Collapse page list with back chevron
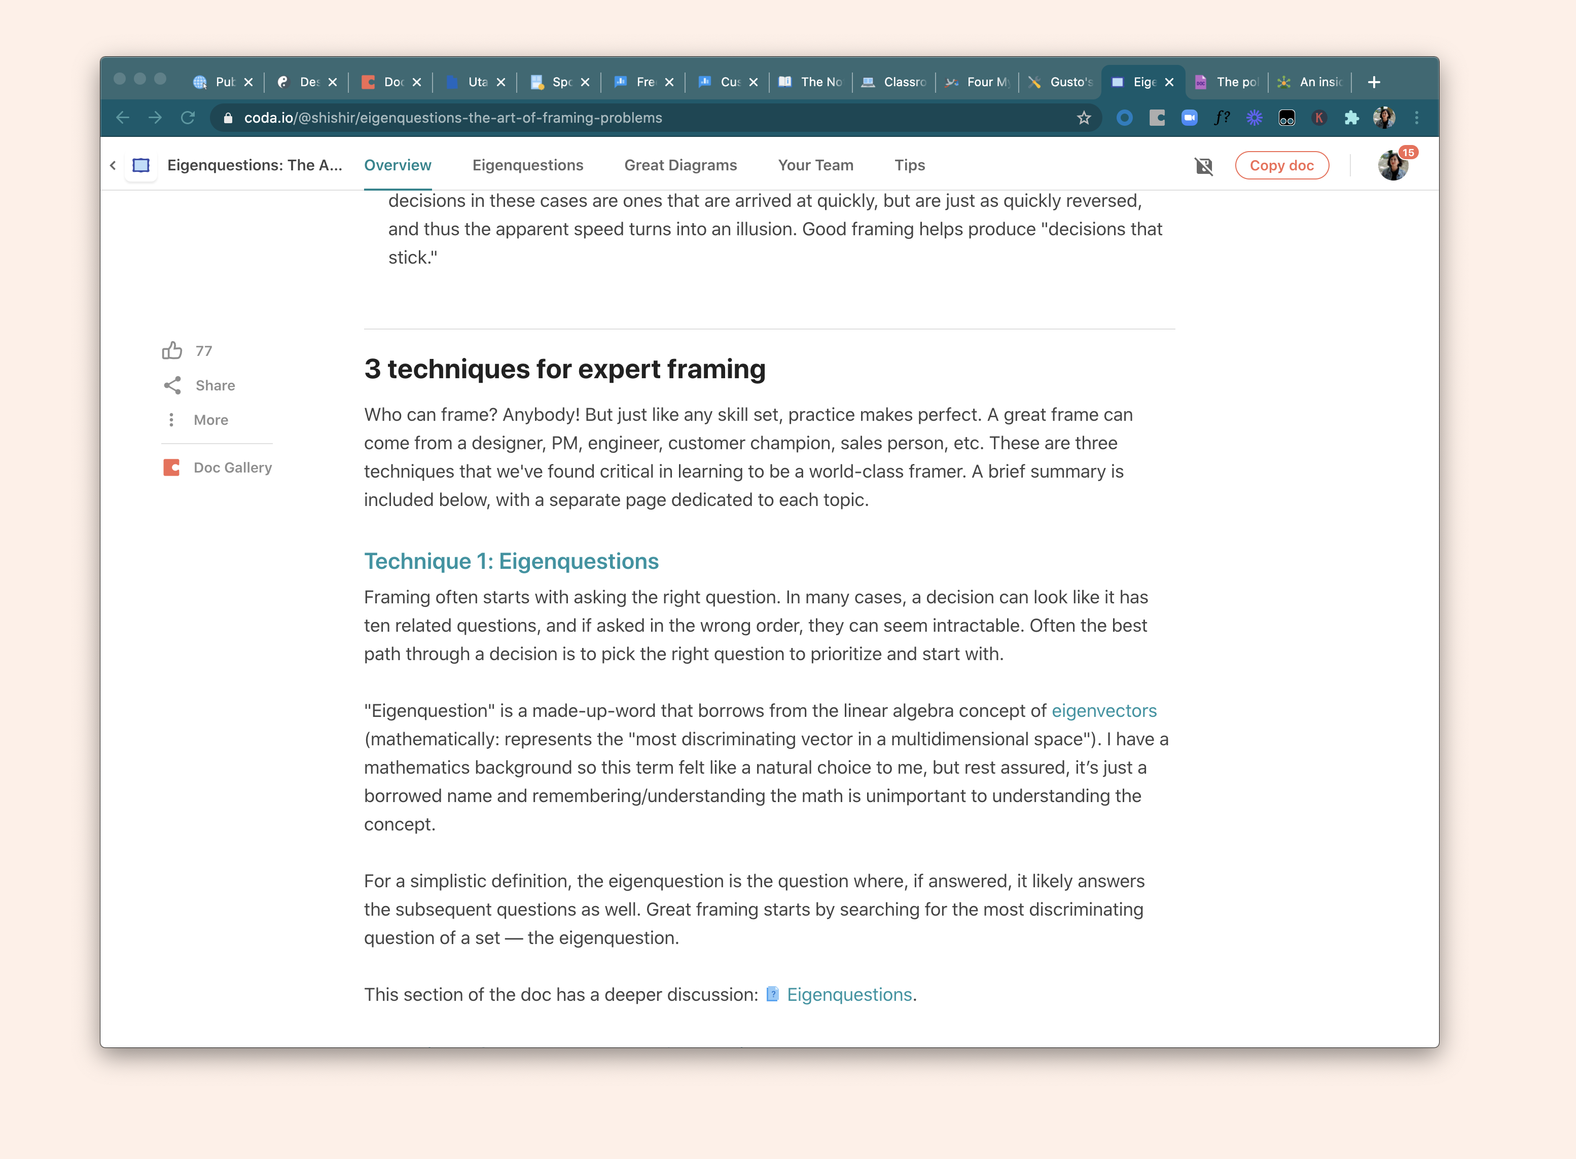 113,166
